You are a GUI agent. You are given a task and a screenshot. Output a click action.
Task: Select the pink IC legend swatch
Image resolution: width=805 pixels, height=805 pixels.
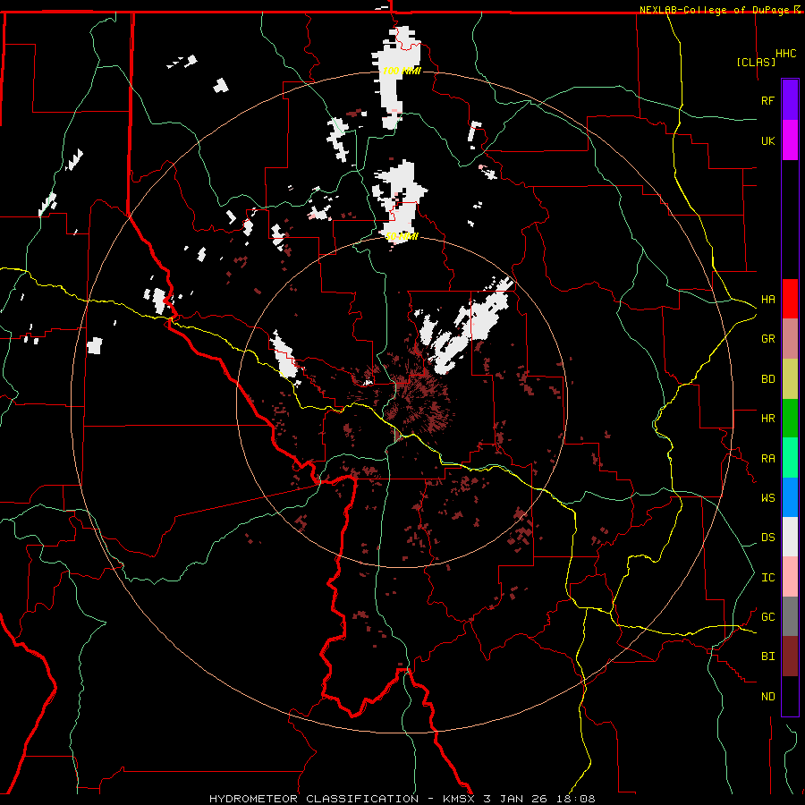(790, 577)
